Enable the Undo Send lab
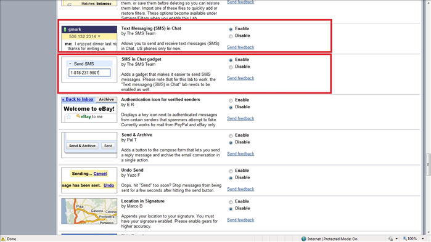The image size is (431, 242). (231, 171)
